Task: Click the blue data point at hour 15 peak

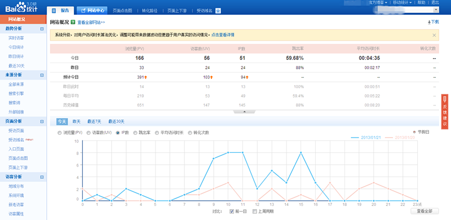Action: (x=301, y=153)
